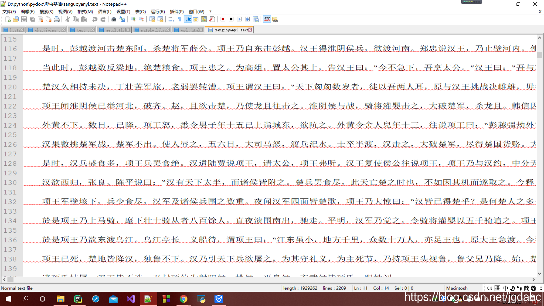Click the Undo toolbar icon
Screen dimensions: 544x306
pyautogui.click(x=95, y=19)
